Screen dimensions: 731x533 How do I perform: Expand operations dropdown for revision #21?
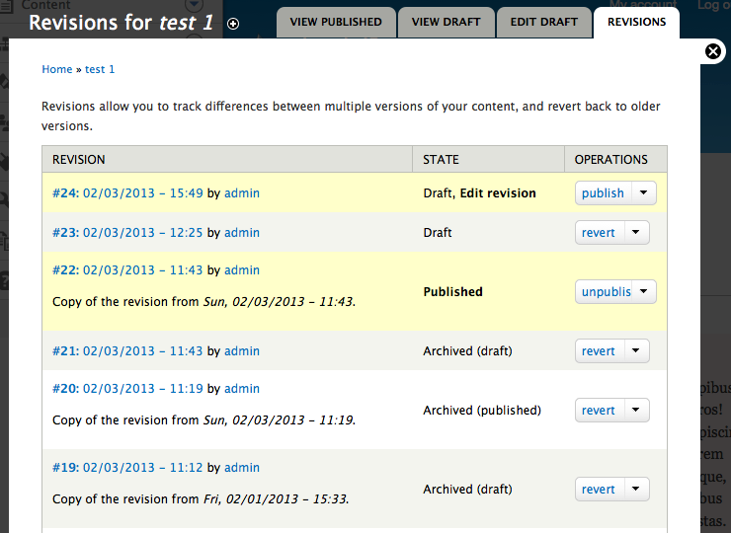(636, 350)
